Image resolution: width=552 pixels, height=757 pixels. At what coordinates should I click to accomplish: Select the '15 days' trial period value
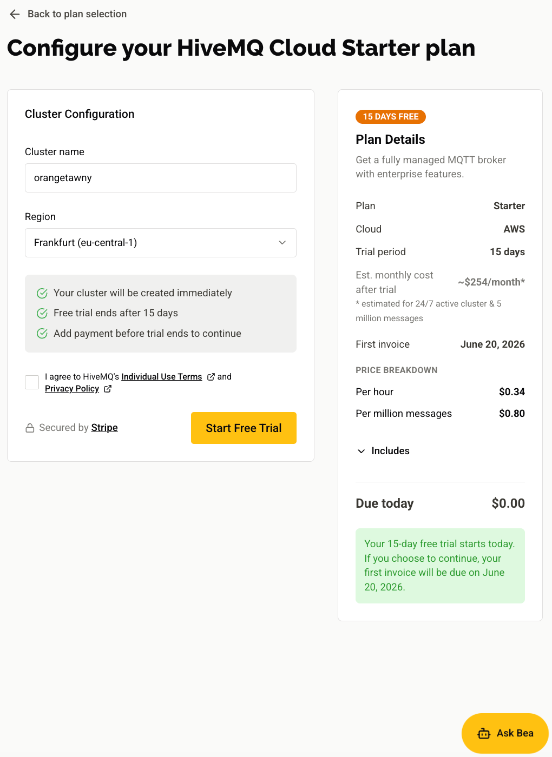[508, 252]
